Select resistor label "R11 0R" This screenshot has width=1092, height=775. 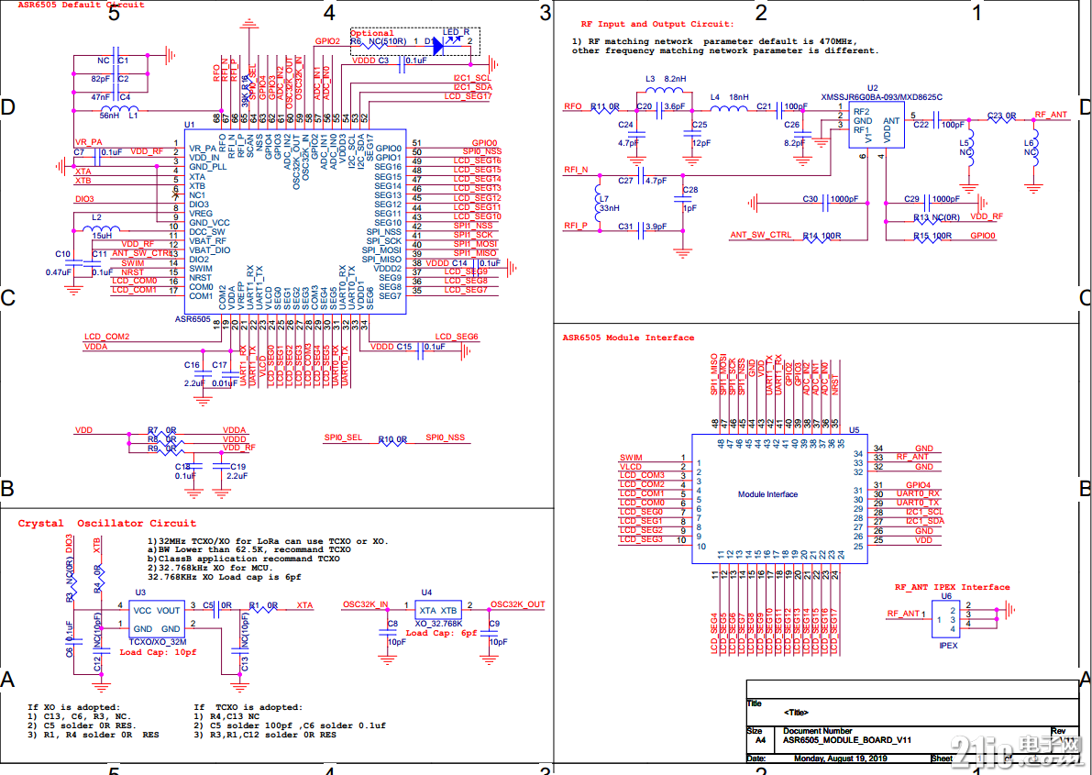[x=604, y=106]
